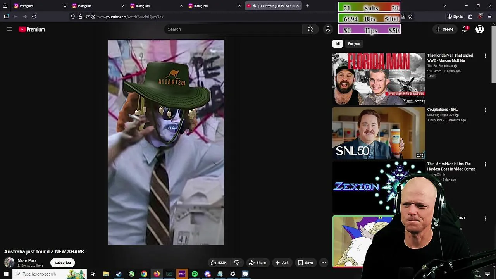Show site lock connection information
Screen dimensions: 496x279
(x=80, y=17)
